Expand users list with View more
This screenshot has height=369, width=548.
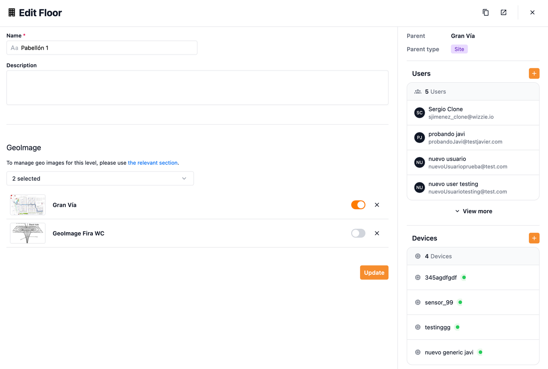point(473,211)
